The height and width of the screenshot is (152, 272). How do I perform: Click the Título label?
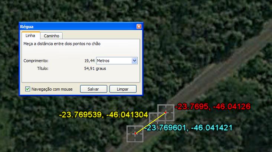pyautogui.click(x=43, y=68)
